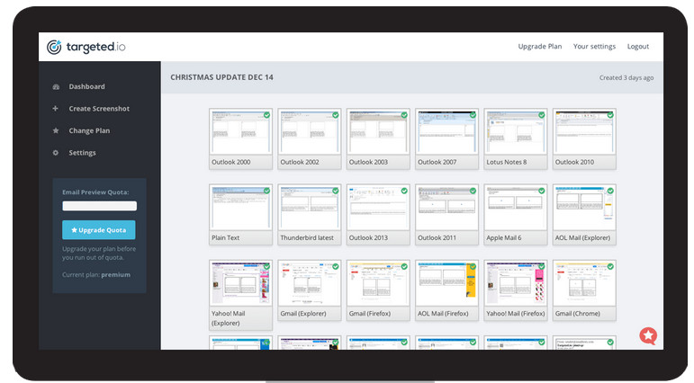Click green checkmark on Outlook 2010 card
694x383 pixels.
(x=610, y=115)
